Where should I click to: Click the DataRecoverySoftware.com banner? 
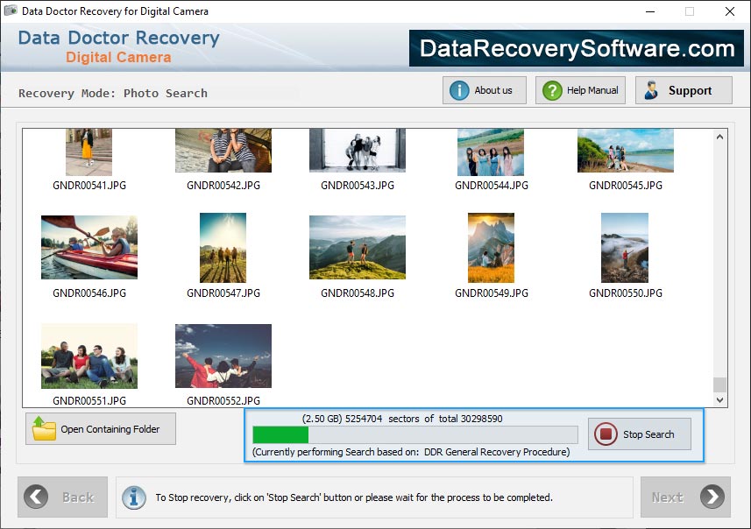(574, 48)
